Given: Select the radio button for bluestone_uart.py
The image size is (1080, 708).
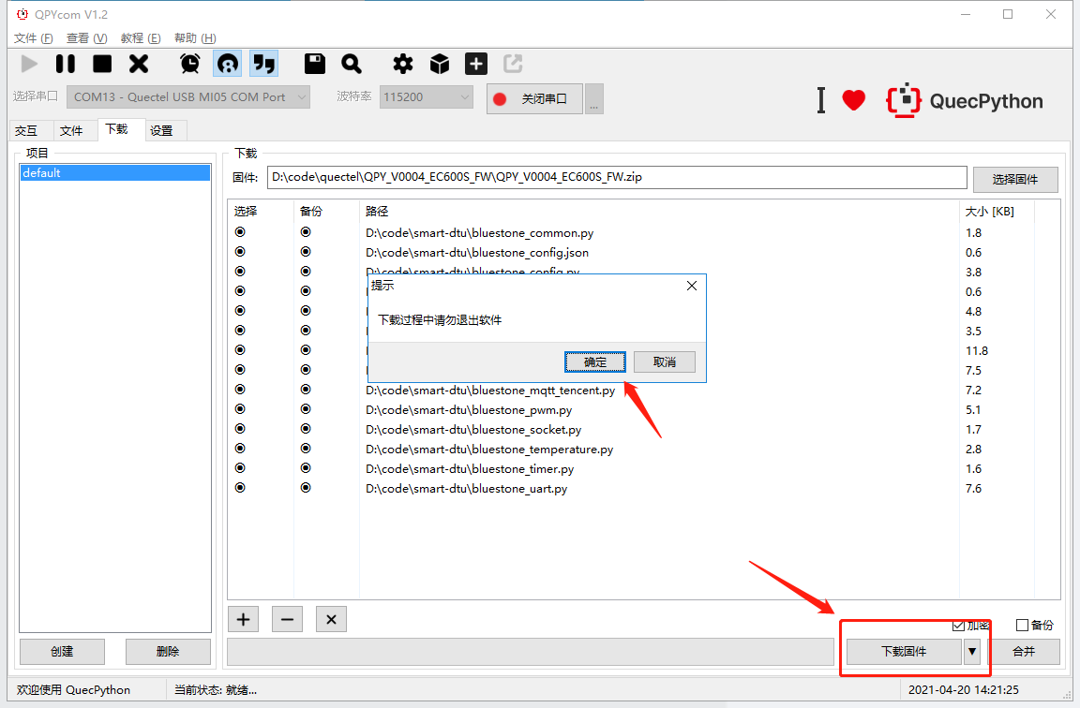Looking at the screenshot, I should (239, 487).
